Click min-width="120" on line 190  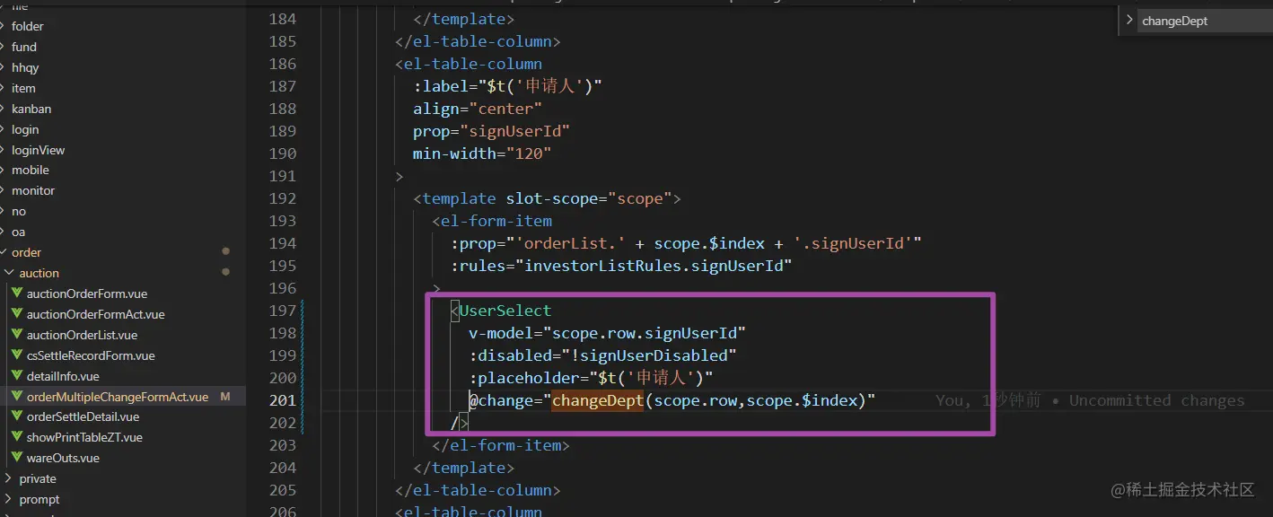pos(482,153)
